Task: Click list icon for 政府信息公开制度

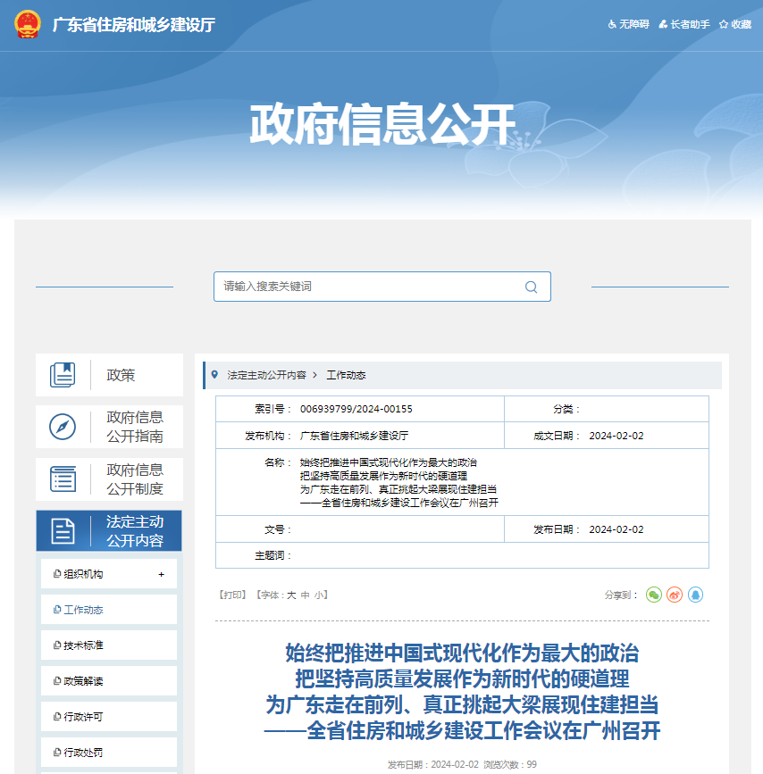Action: 63,479
